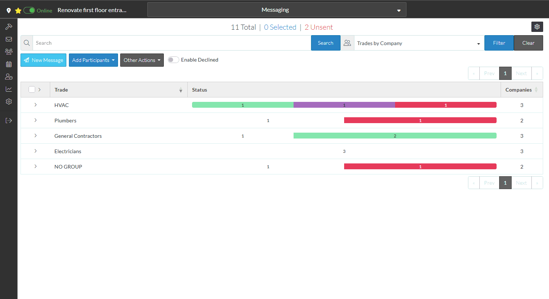Click first-page arrow in top pagination
Screen dimensions: 549x299
[x=474, y=73]
